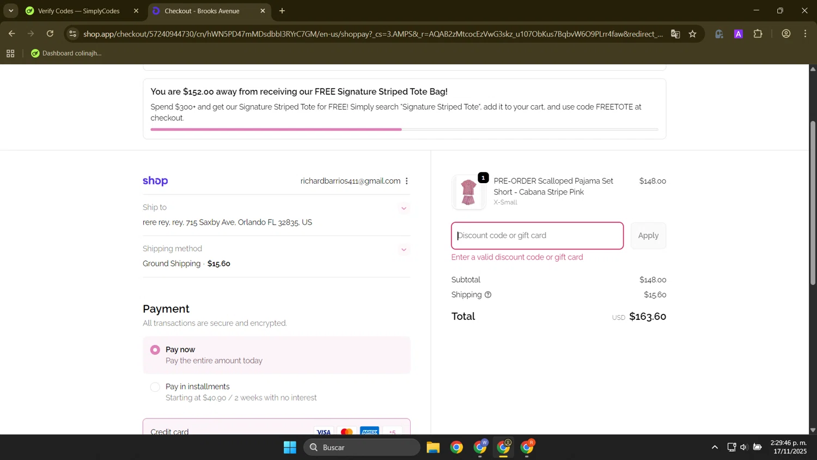This screenshot has width=817, height=460.
Task: Click the taskbar clock and date
Action: tap(789, 447)
